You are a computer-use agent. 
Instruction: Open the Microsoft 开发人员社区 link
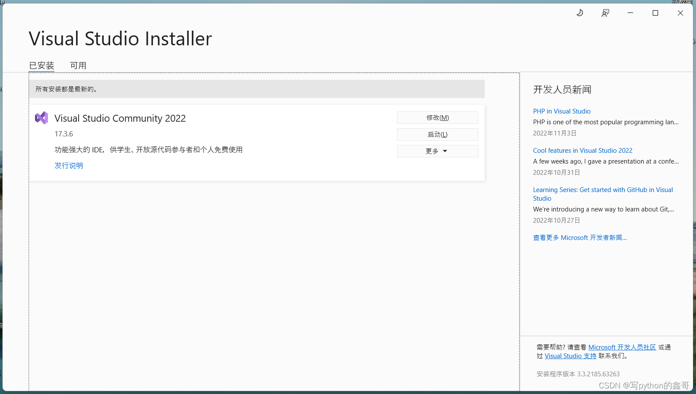[x=622, y=347]
